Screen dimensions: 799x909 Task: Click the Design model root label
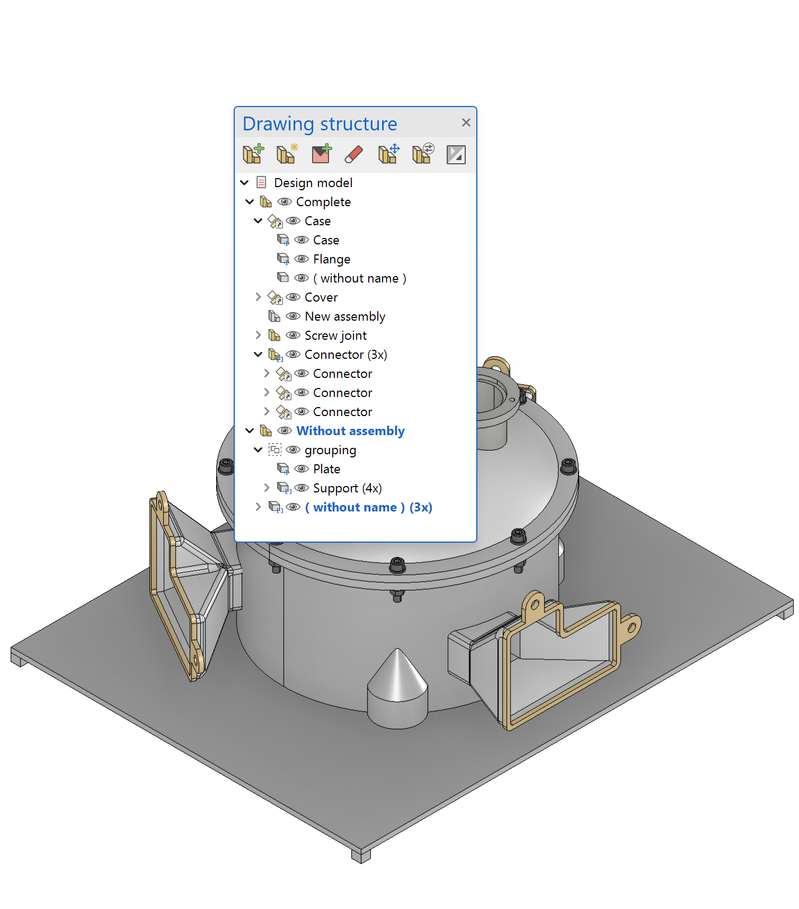[313, 183]
